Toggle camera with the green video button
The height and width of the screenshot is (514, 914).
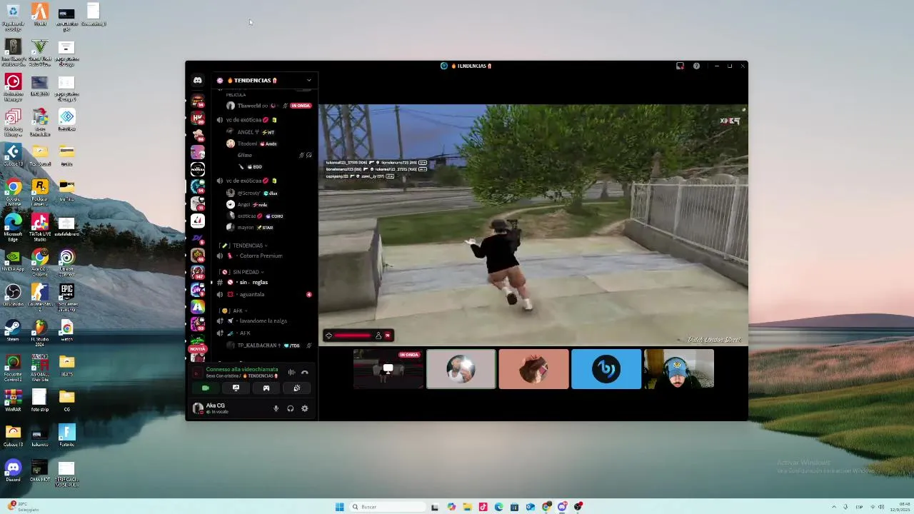(x=206, y=388)
